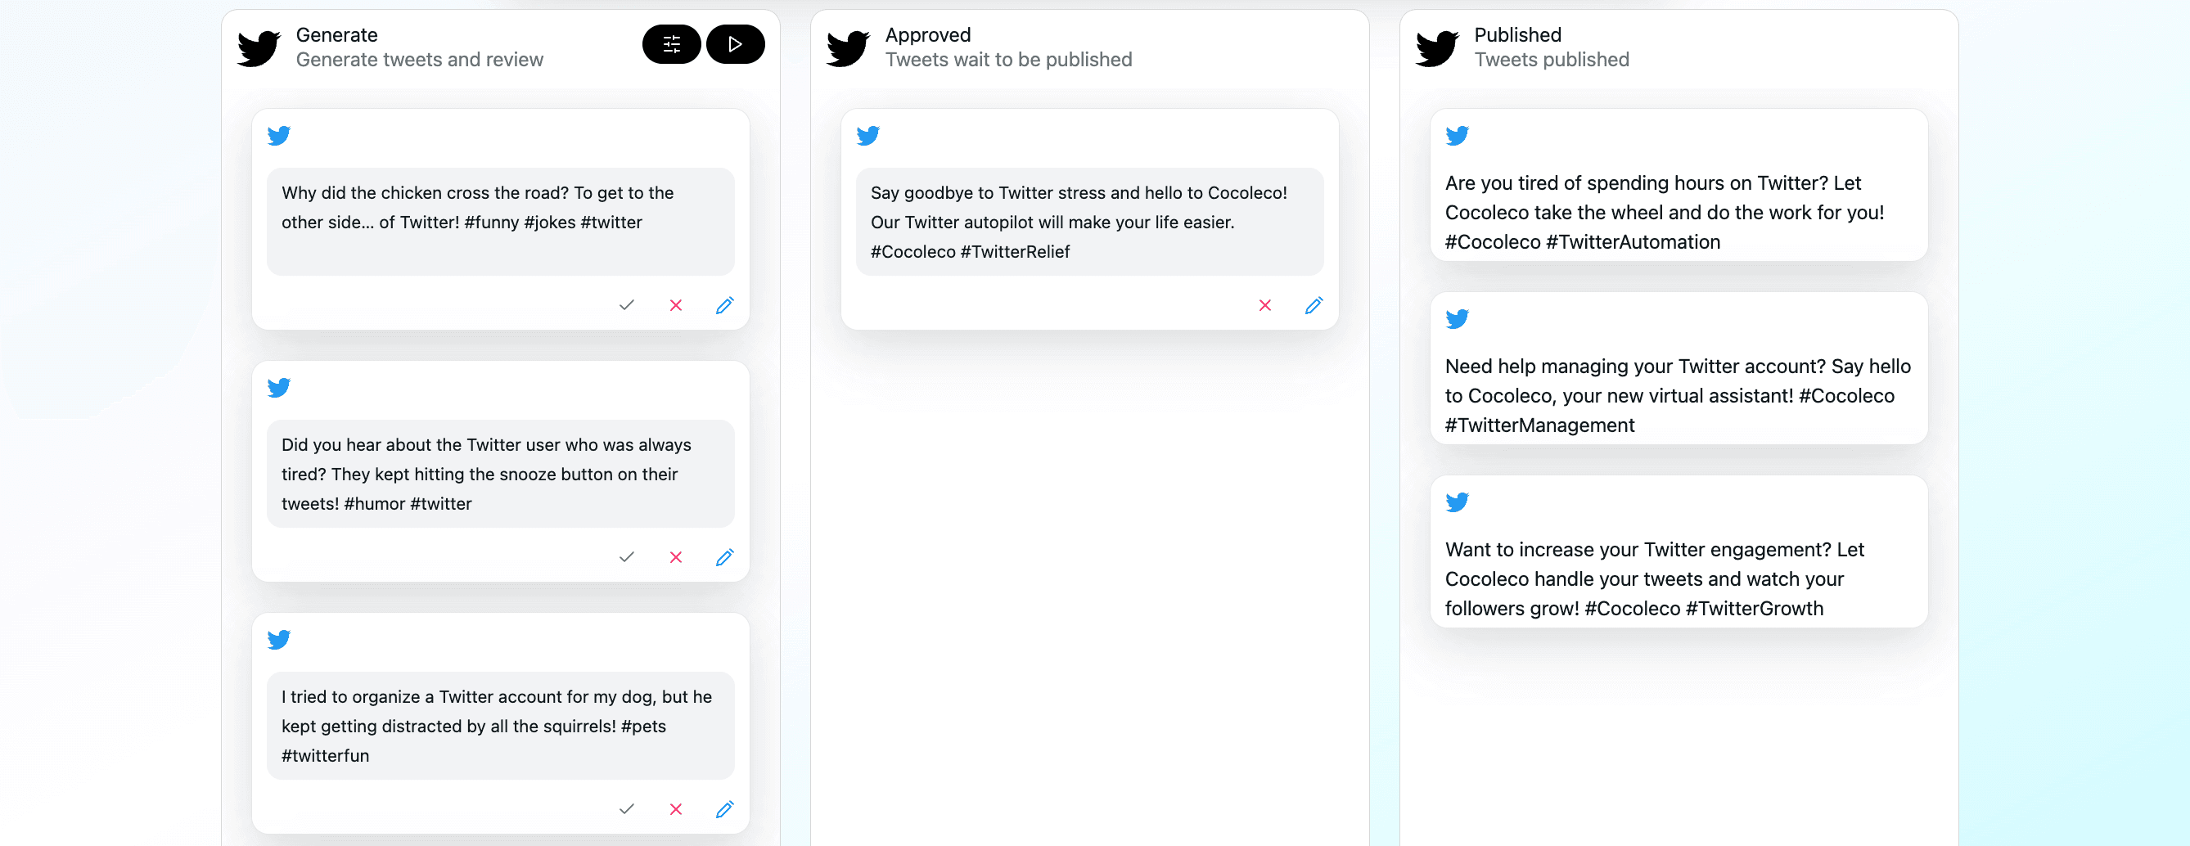This screenshot has height=846, width=2190.
Task: Edit the chicken joke tweet
Action: [724, 305]
